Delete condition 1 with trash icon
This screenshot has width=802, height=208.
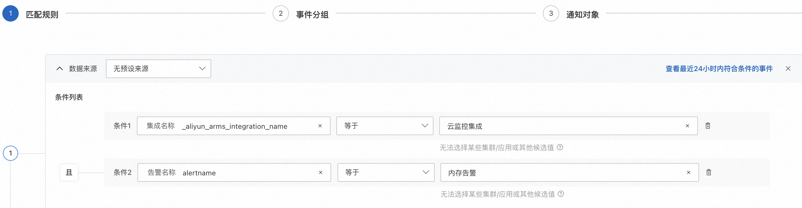tap(708, 126)
